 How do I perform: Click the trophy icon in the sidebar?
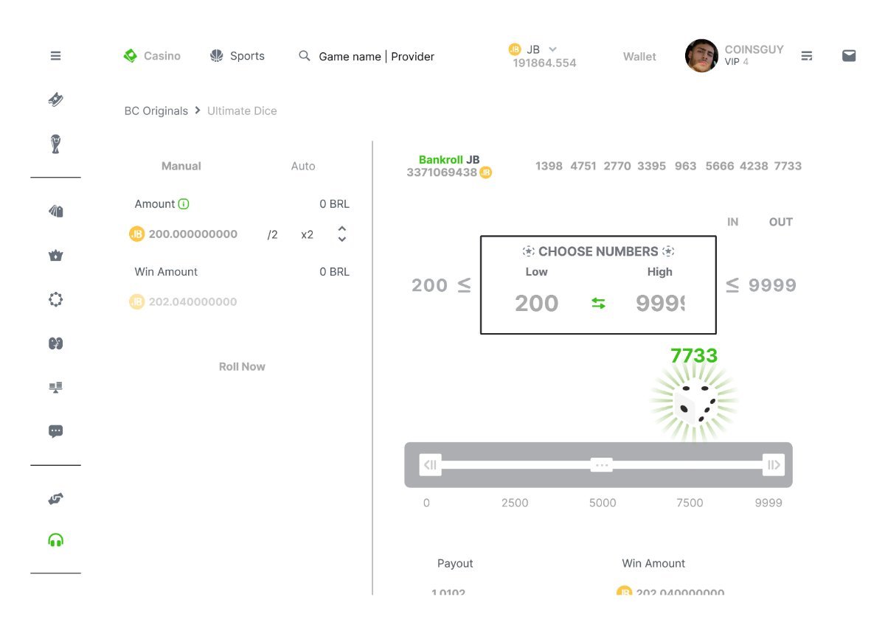[x=55, y=144]
